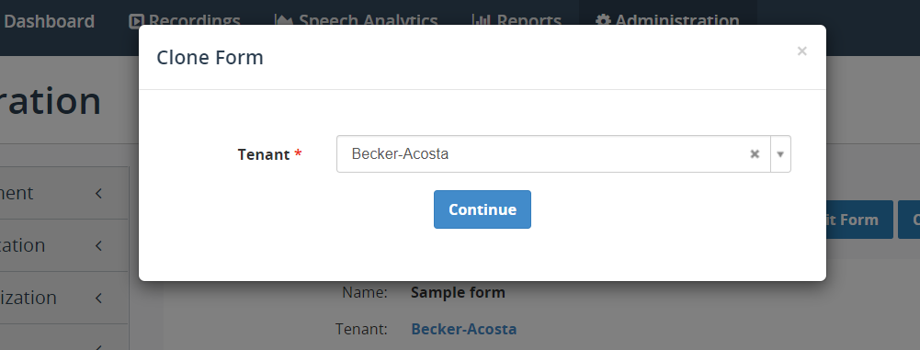Click the Clone Form dialog title

tap(210, 58)
